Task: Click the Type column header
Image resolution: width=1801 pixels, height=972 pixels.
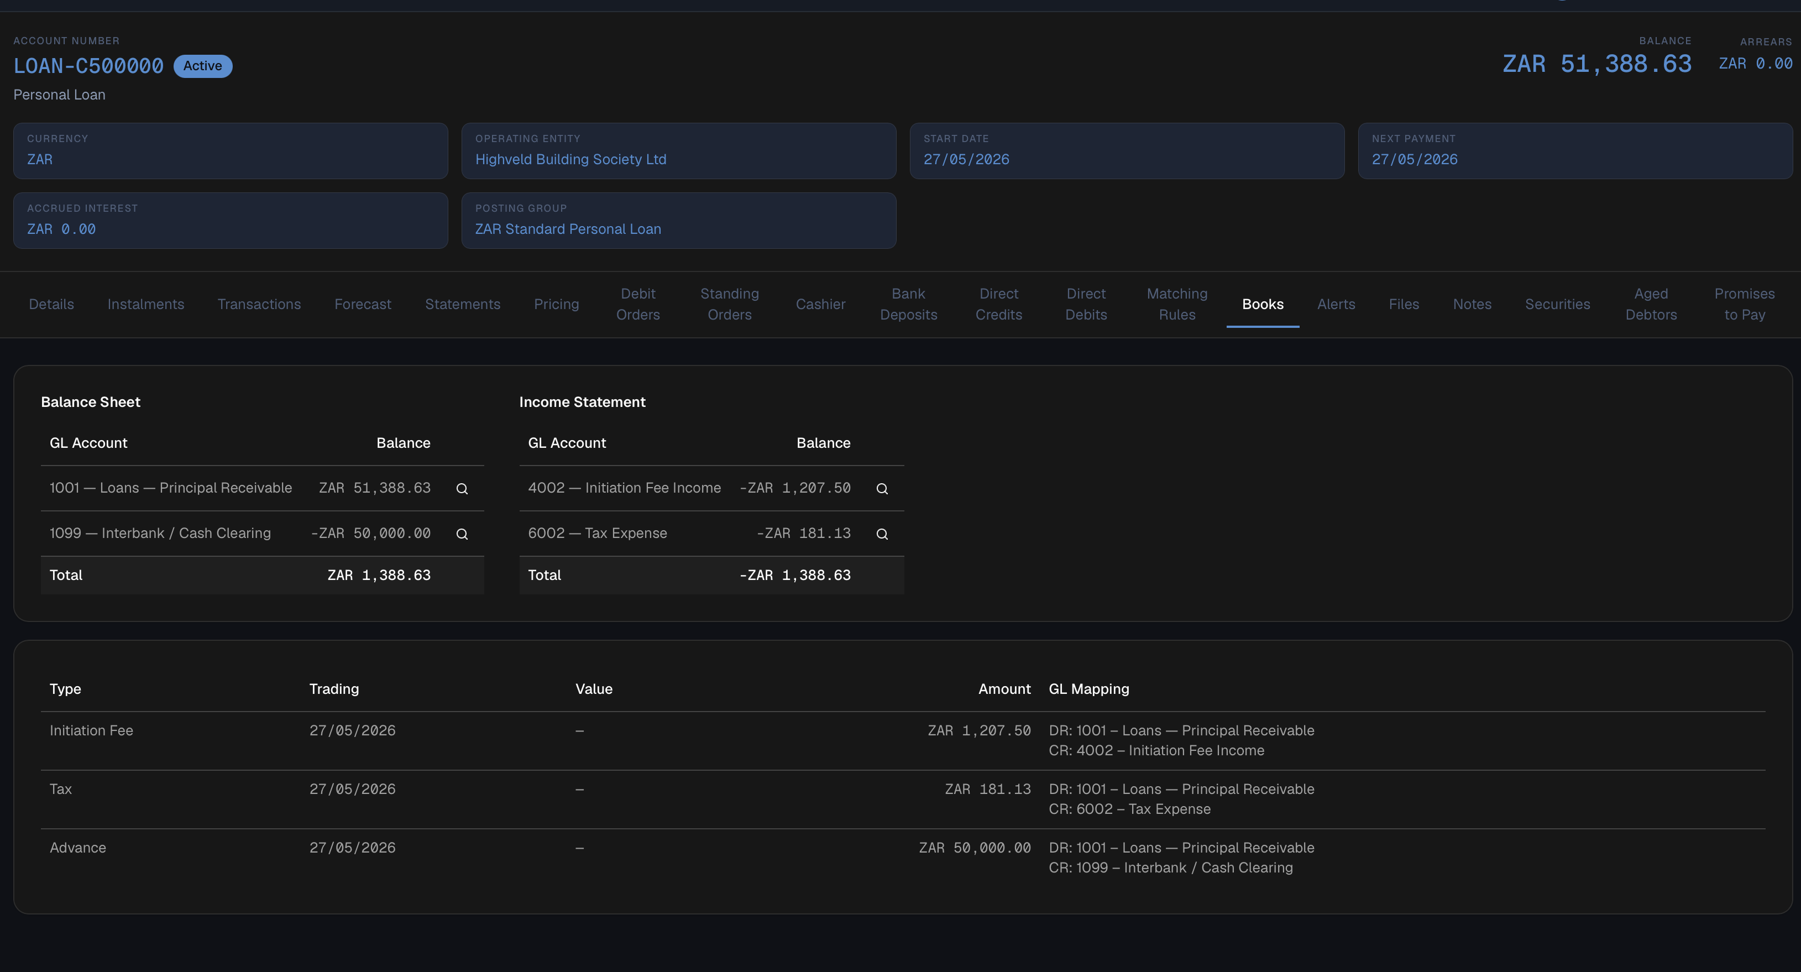Action: pyautogui.click(x=65, y=689)
